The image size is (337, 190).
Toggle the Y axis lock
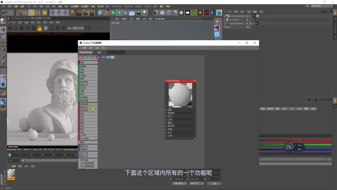click(x=59, y=13)
